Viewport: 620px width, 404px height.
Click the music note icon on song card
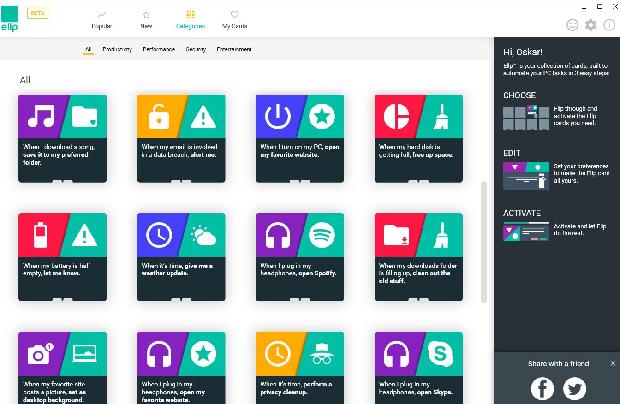click(41, 116)
